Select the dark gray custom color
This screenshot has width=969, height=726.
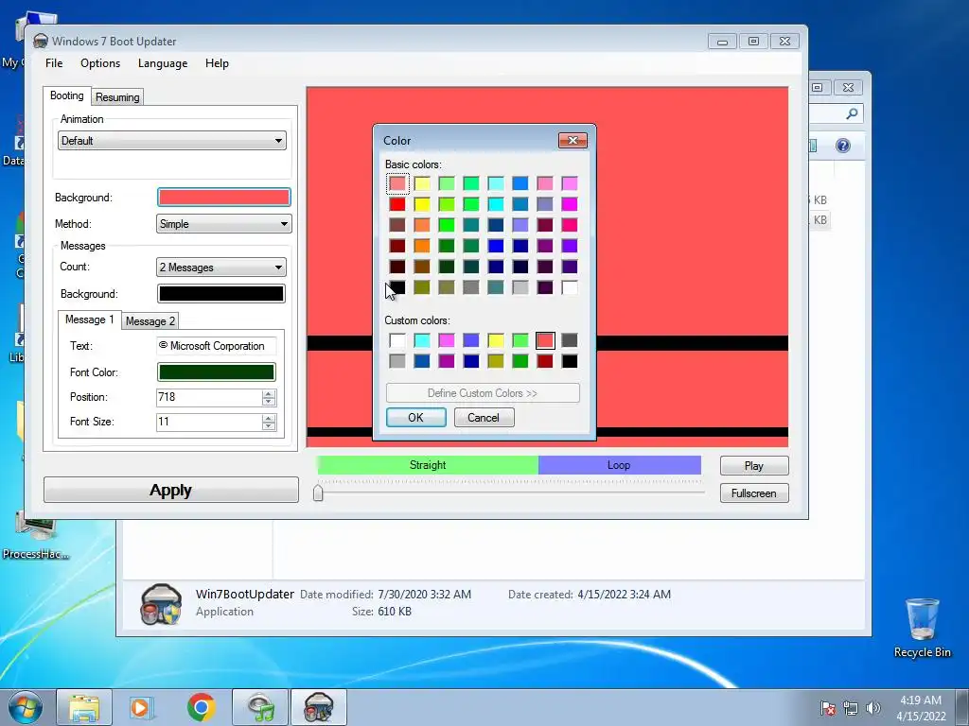click(569, 340)
